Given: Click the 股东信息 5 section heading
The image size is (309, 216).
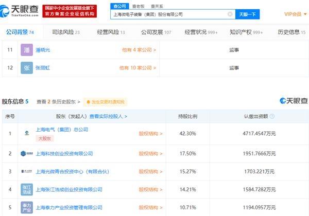Looking at the screenshot, I should click(15, 101).
